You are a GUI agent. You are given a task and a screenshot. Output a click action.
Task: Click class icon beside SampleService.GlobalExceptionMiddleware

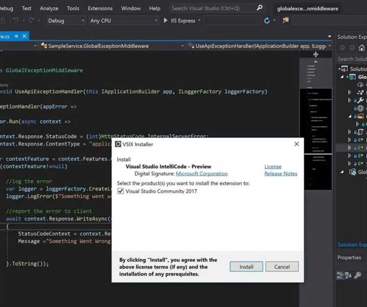coord(44,46)
